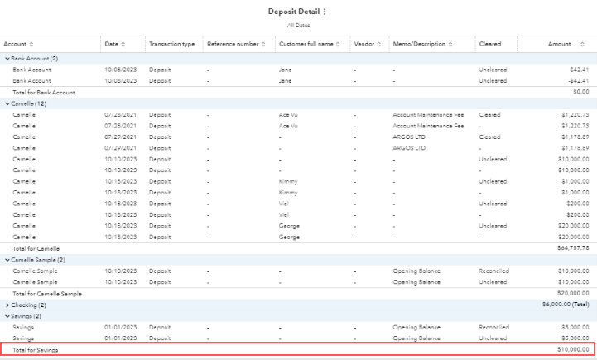This screenshot has height=360, width=597.
Task: Select the Ace Vu Cleared deposit row
Action: (x=298, y=114)
